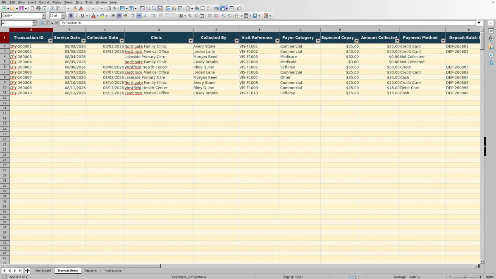The height and width of the screenshot is (279, 496).
Task: Open the Font Size dropdown arrow
Action: 63,16
